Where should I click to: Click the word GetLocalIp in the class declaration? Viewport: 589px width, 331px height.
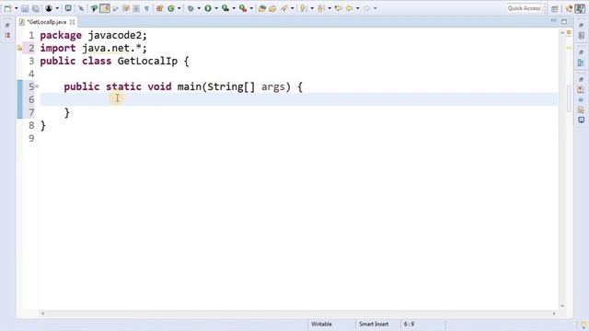pyautogui.click(x=147, y=62)
